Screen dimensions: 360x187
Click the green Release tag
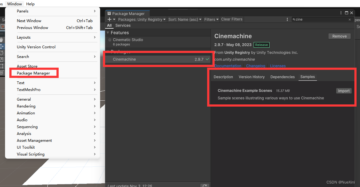point(261,45)
